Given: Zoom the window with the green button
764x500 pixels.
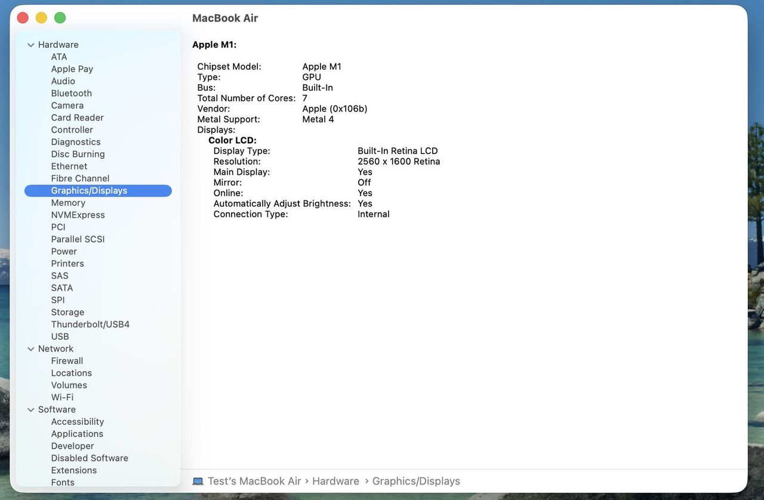Looking at the screenshot, I should [x=60, y=18].
